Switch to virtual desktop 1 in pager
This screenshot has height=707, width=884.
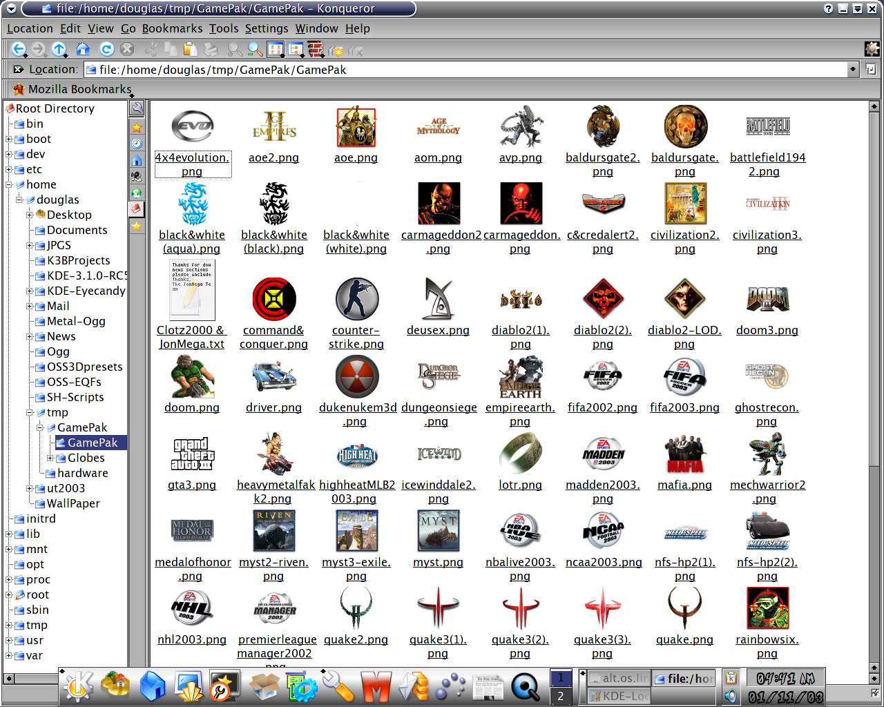(561, 678)
